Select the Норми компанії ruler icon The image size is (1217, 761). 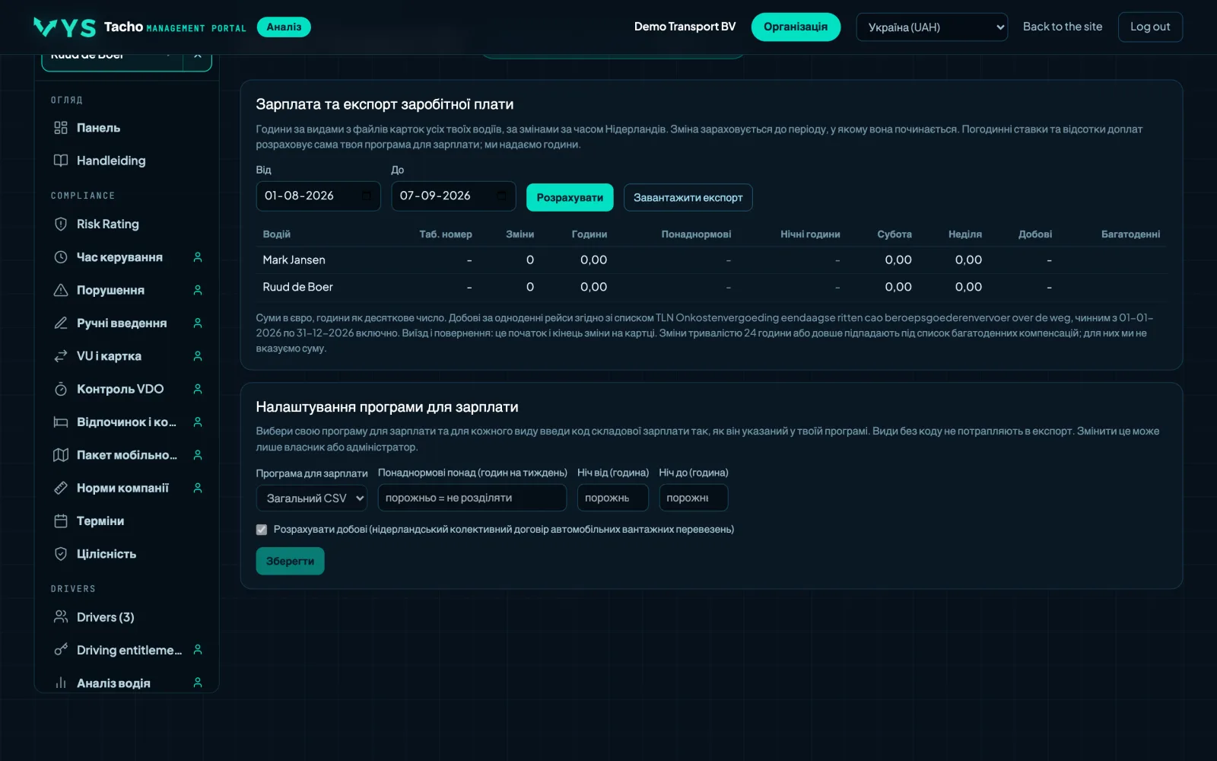(61, 488)
